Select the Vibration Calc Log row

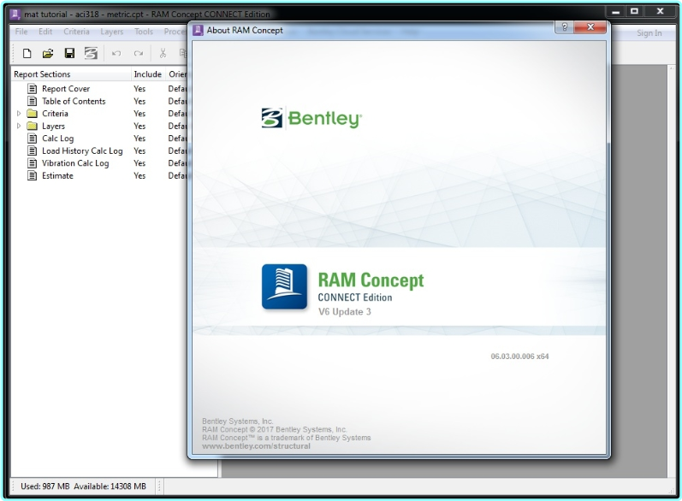click(x=101, y=163)
